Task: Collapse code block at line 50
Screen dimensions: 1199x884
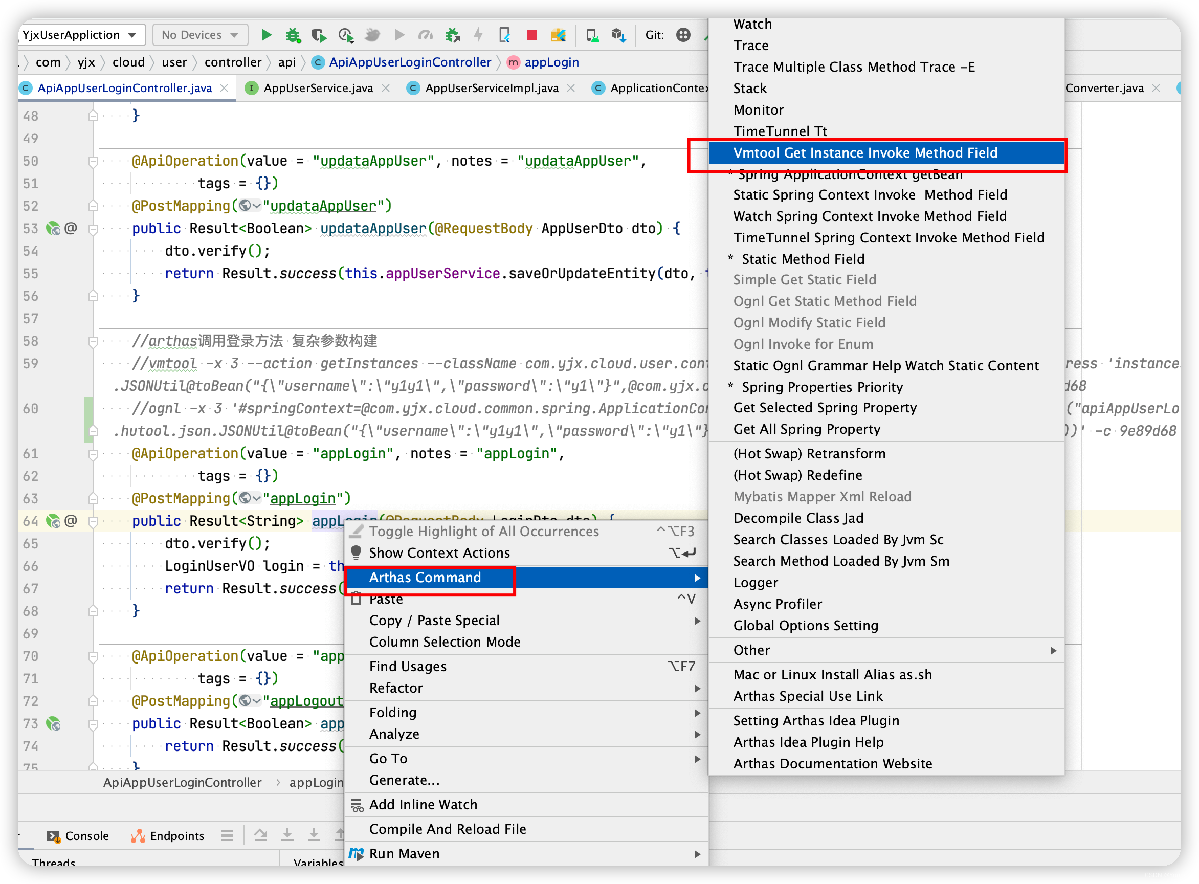Action: point(93,161)
